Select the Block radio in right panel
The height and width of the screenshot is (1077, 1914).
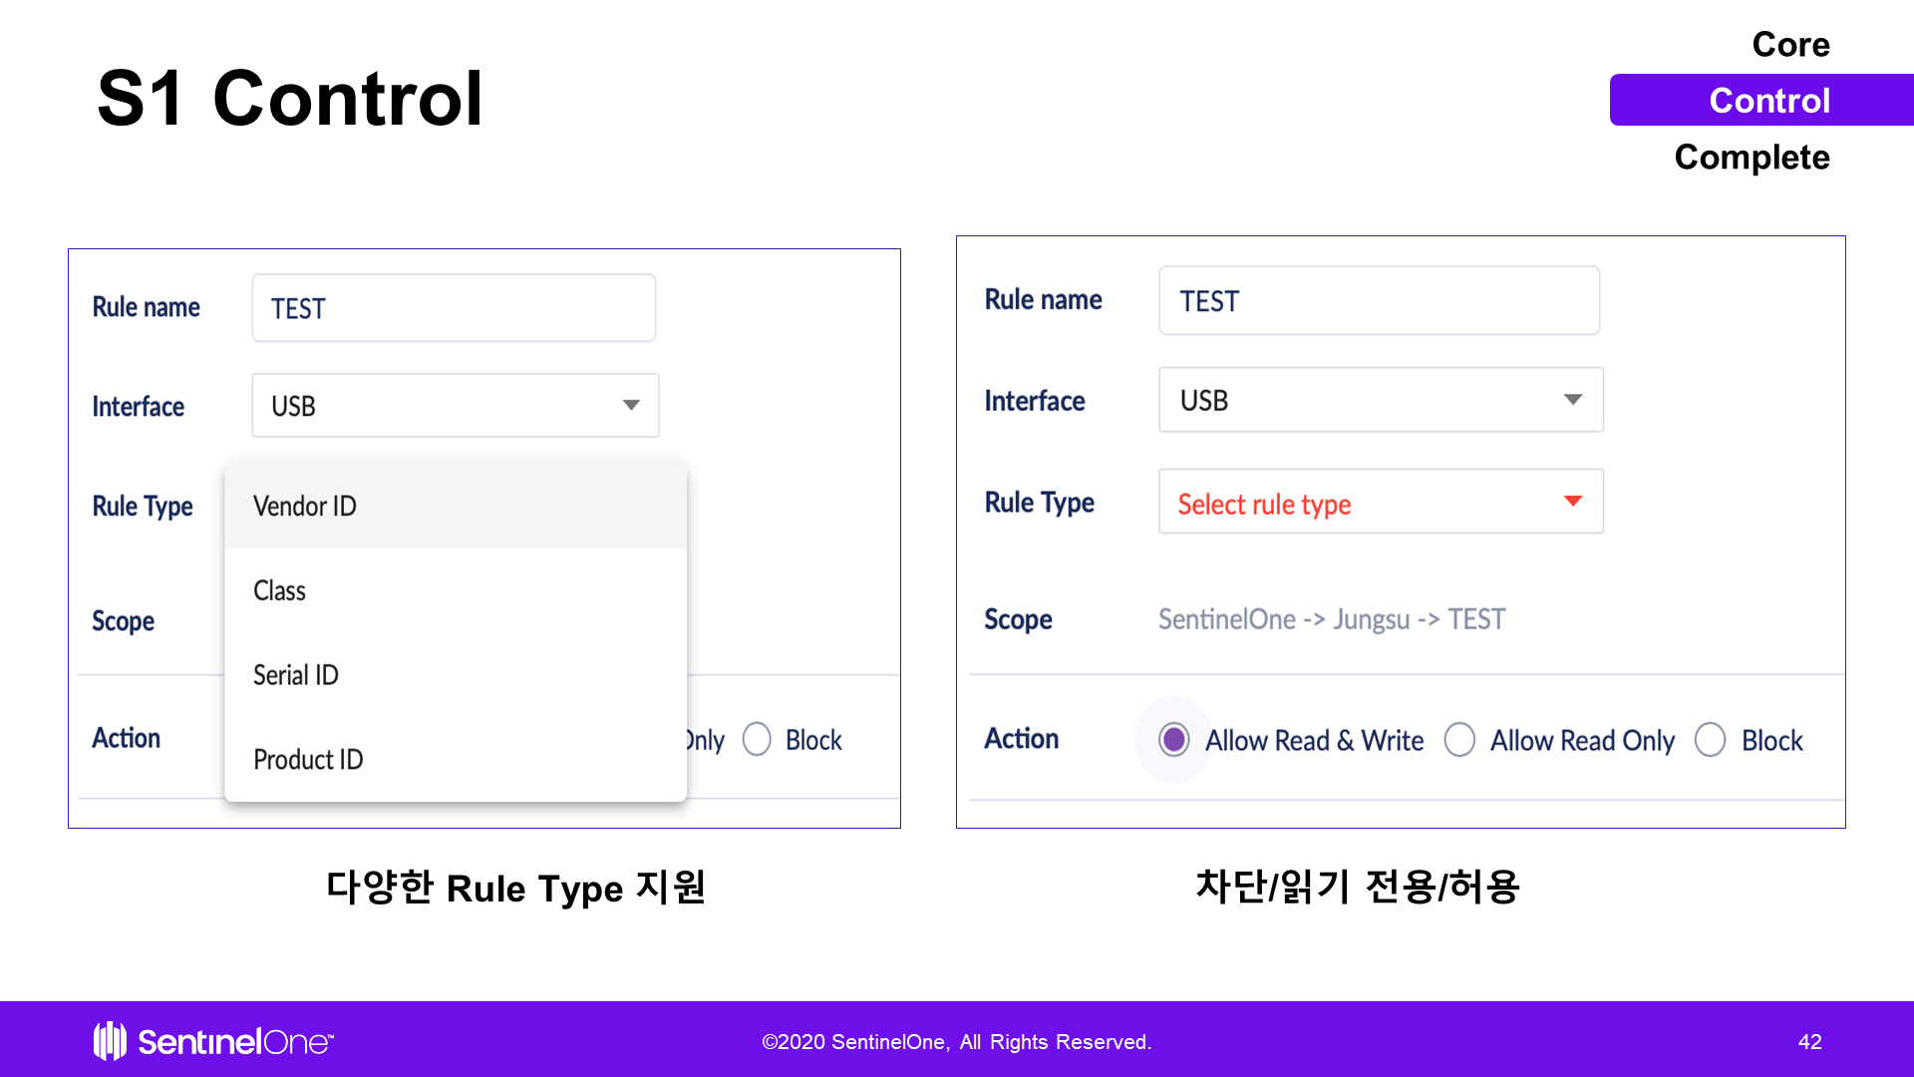click(1710, 740)
